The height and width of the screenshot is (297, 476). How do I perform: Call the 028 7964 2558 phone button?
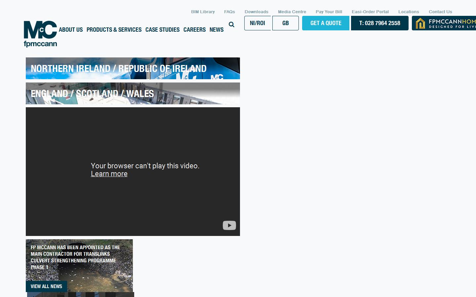pos(379,23)
